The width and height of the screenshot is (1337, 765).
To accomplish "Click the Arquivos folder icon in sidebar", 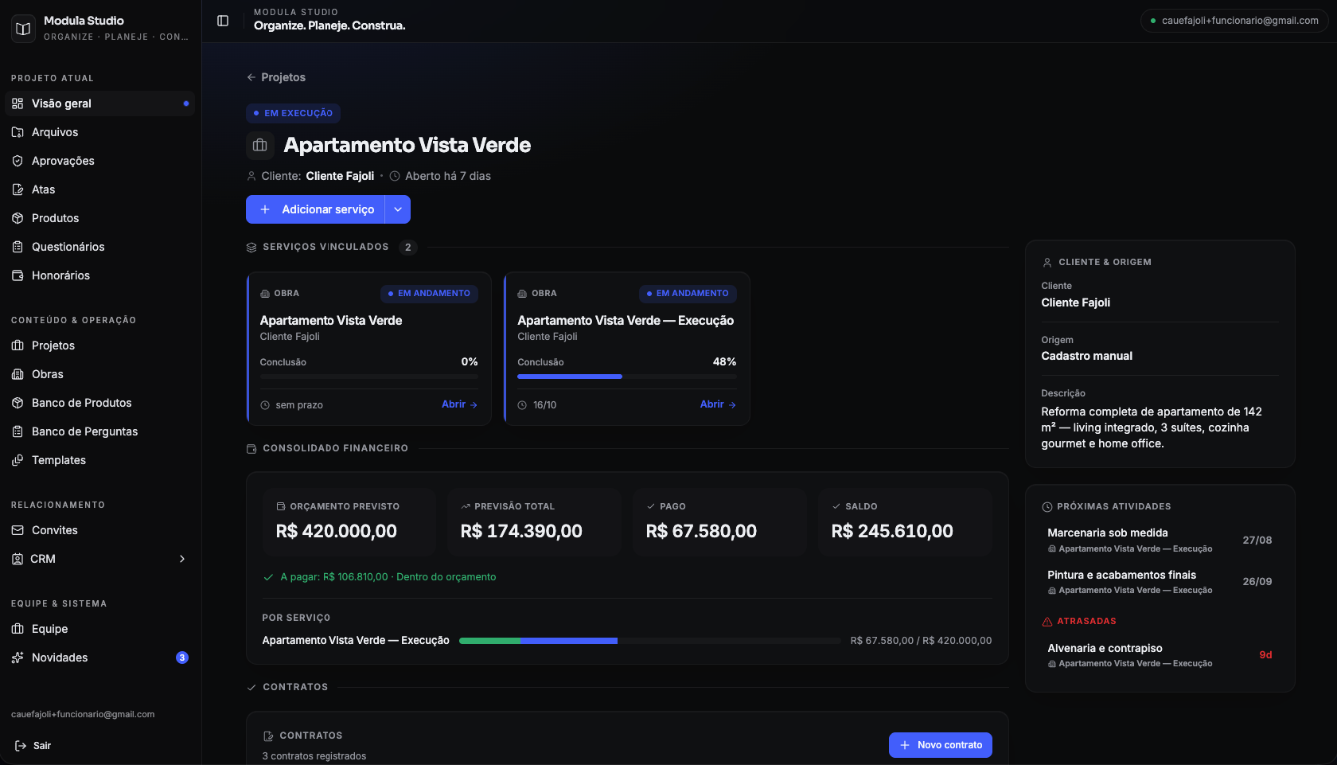I will click(18, 132).
